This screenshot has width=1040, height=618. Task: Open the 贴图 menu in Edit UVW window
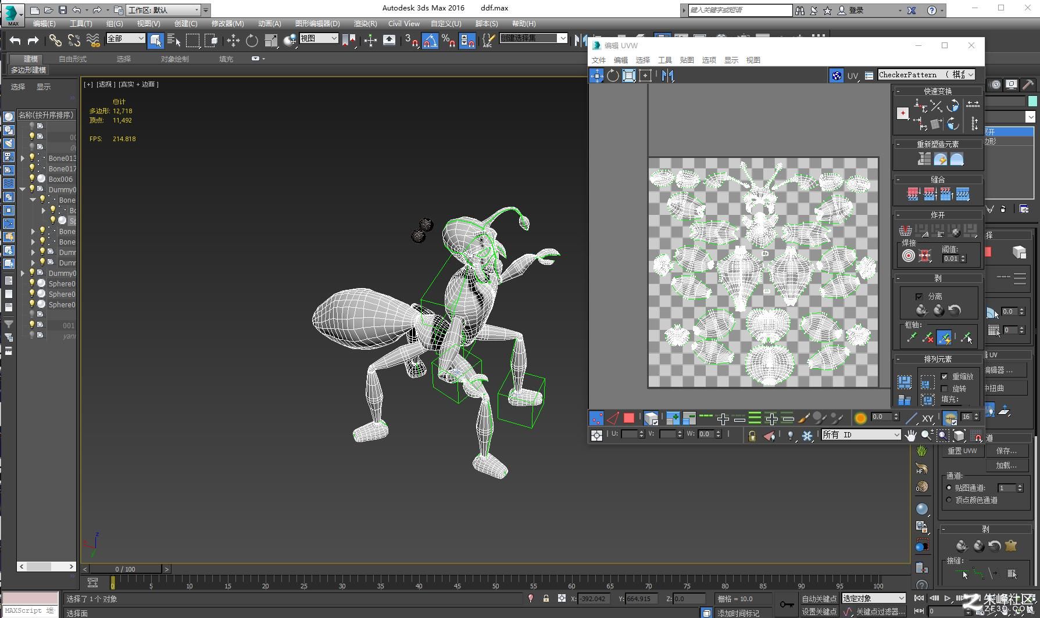pos(687,60)
